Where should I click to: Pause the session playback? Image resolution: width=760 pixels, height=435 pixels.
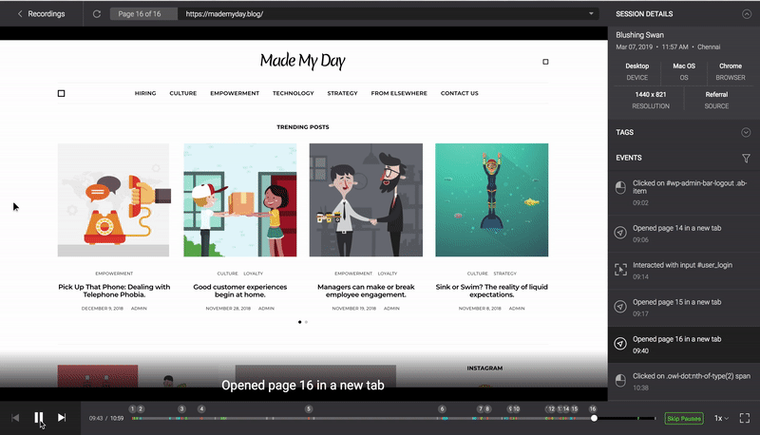coord(38,418)
